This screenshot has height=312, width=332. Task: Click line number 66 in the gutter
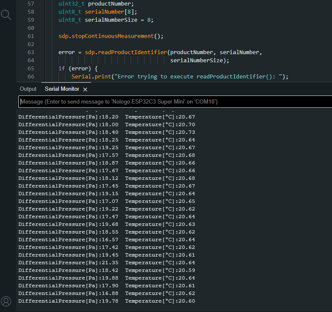pyautogui.click(x=31, y=77)
